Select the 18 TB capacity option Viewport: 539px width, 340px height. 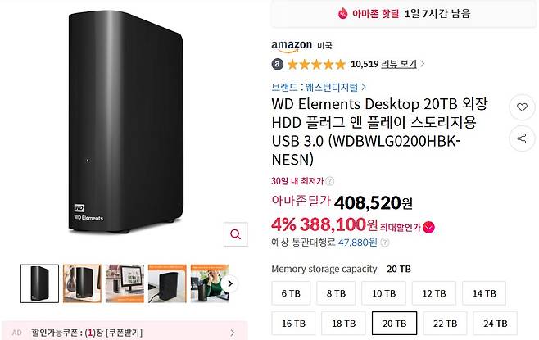[343, 323]
